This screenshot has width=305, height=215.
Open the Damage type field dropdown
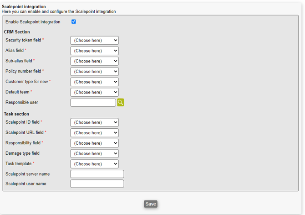94,153
